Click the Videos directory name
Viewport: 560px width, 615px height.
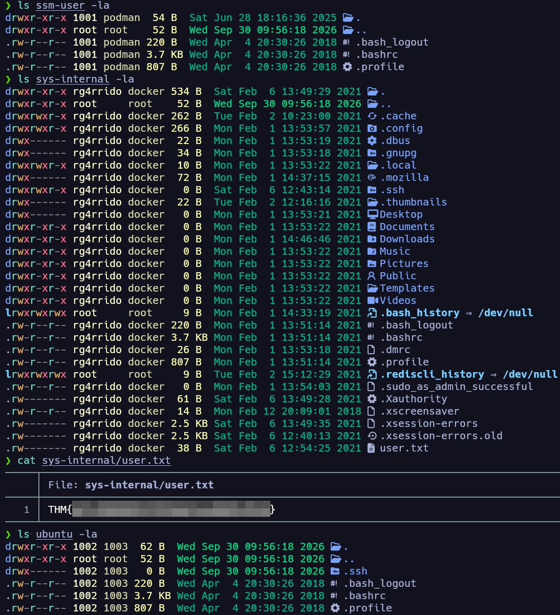tap(398, 301)
